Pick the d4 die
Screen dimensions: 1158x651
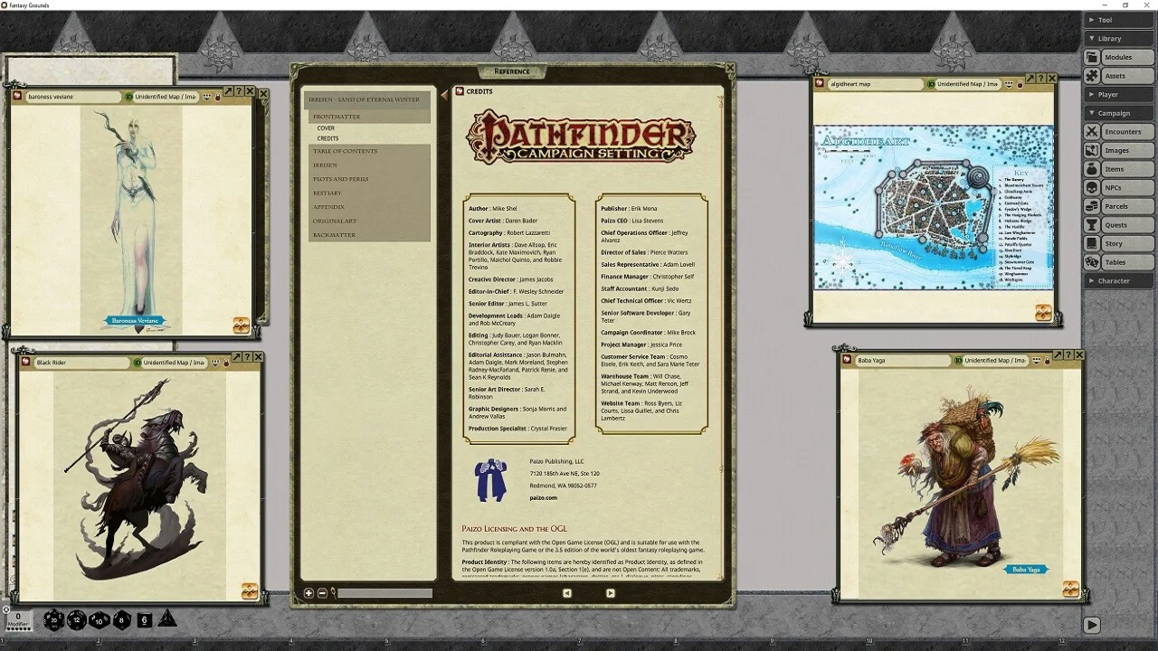[167, 619]
